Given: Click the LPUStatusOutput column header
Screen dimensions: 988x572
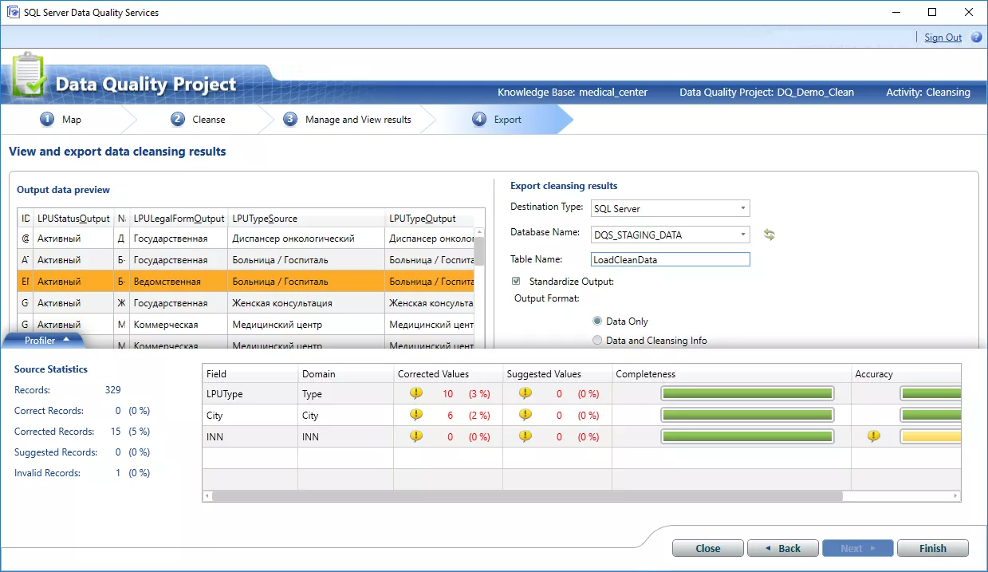Looking at the screenshot, I should 73,218.
